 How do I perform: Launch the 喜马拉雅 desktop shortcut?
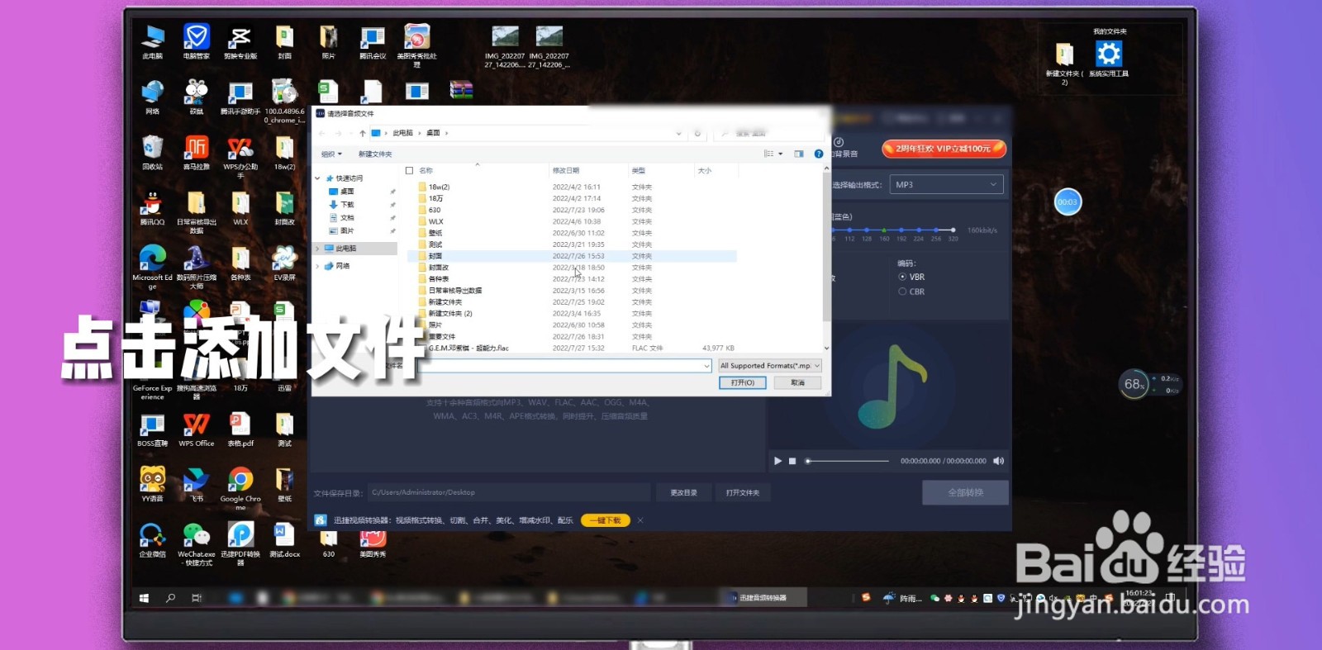(x=197, y=153)
